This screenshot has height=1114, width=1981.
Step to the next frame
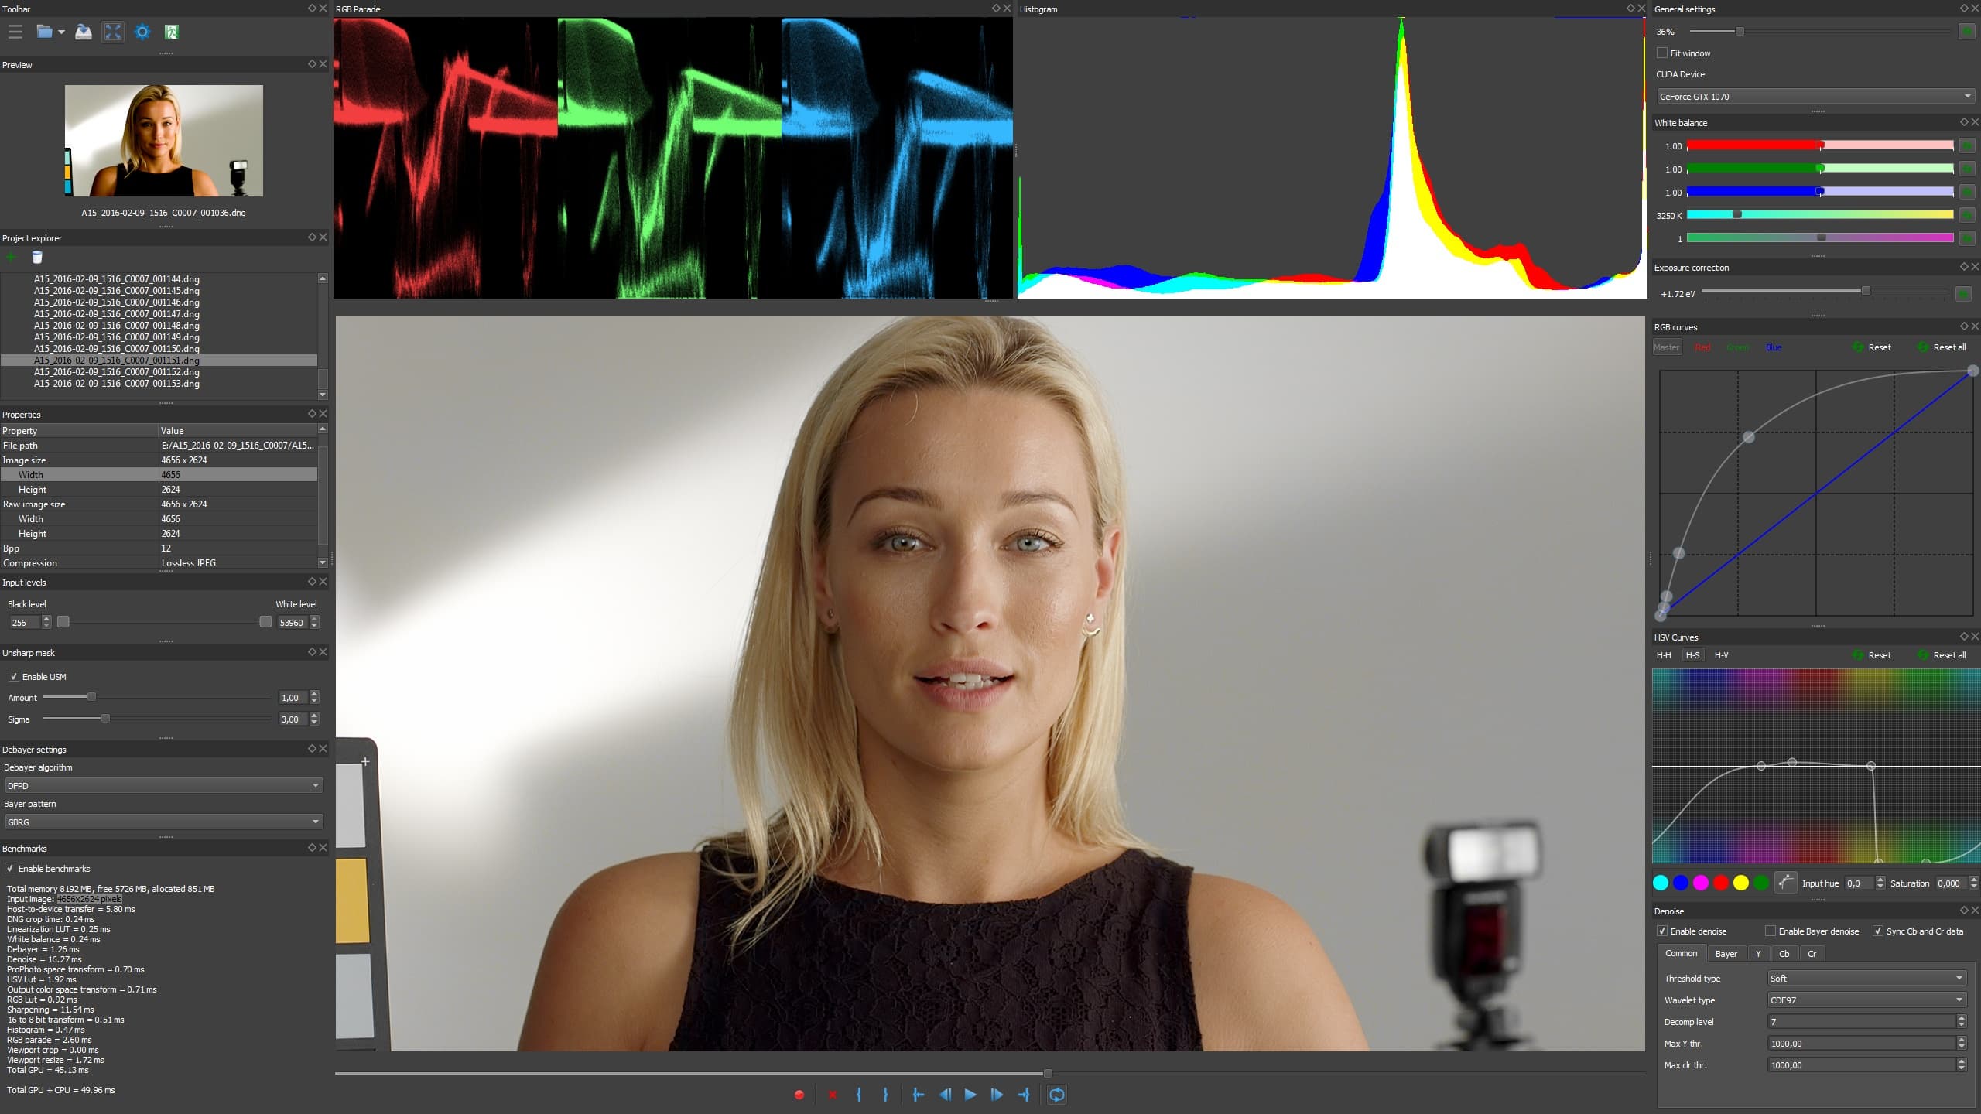coord(997,1095)
